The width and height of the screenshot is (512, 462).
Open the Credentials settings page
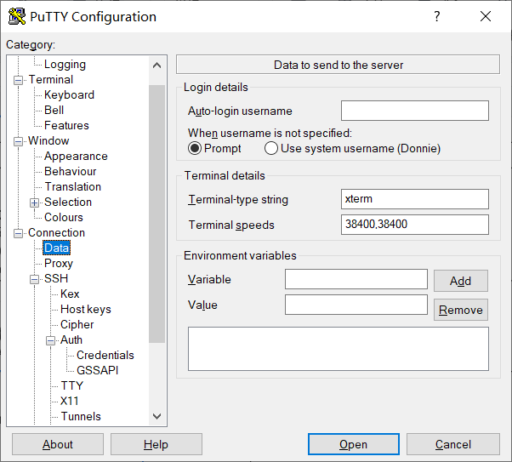click(x=105, y=355)
